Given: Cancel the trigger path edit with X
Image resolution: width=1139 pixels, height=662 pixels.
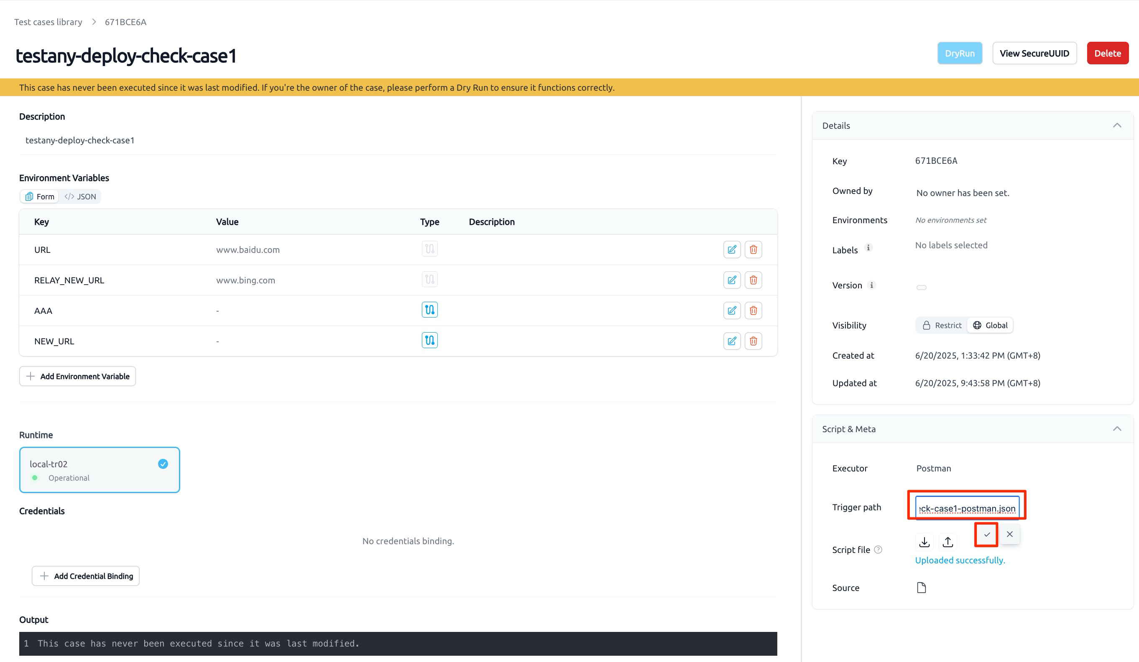Looking at the screenshot, I should 1009,534.
